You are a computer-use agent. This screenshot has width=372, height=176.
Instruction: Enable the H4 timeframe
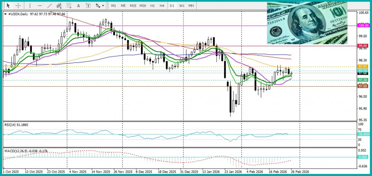click(162, 6)
